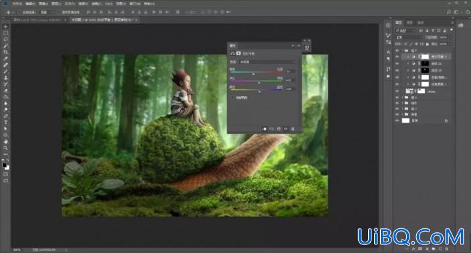
Task: Open the File menu
Action: [17, 3]
